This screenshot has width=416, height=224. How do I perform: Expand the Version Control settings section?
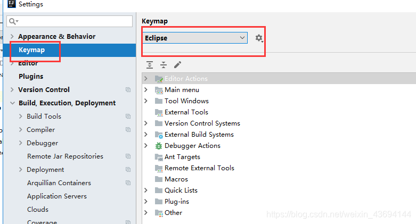pyautogui.click(x=12, y=89)
